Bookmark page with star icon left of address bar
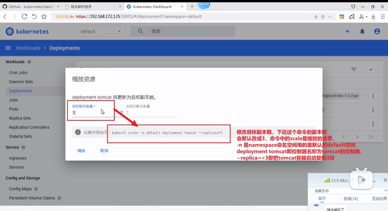This screenshot has height=211, width=388. click(44, 17)
